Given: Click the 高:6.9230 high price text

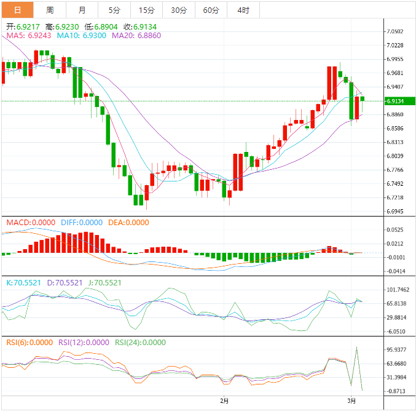Looking at the screenshot, I should [62, 27].
